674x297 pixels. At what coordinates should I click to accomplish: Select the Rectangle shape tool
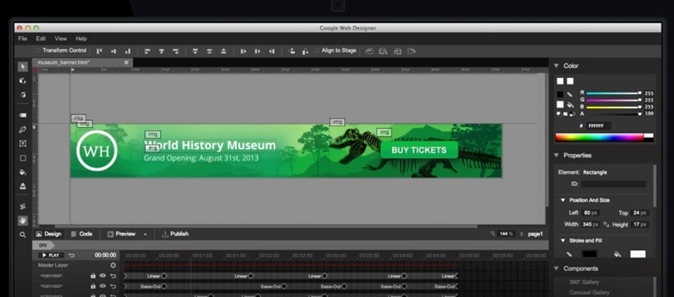(23, 158)
